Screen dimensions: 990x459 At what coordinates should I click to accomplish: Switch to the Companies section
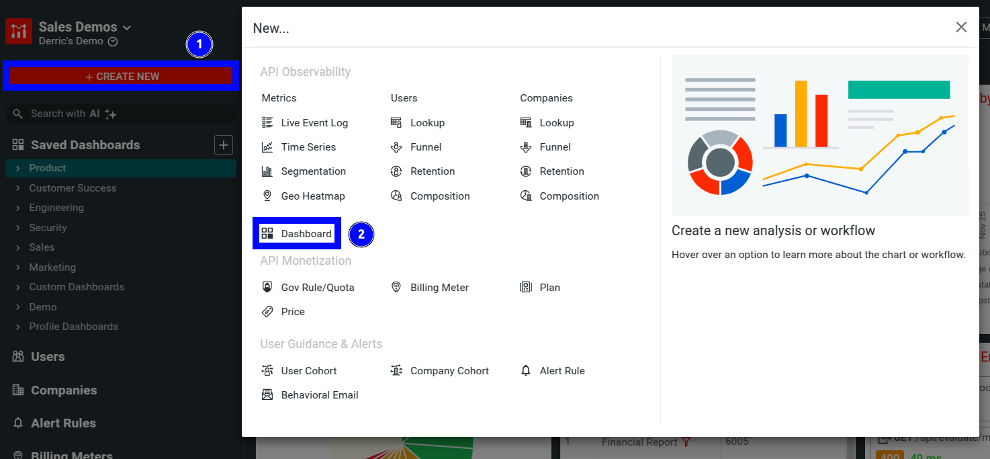(60, 390)
